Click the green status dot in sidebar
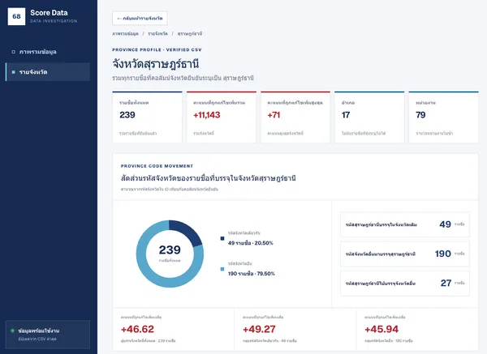The height and width of the screenshot is (354, 487). [x=13, y=331]
